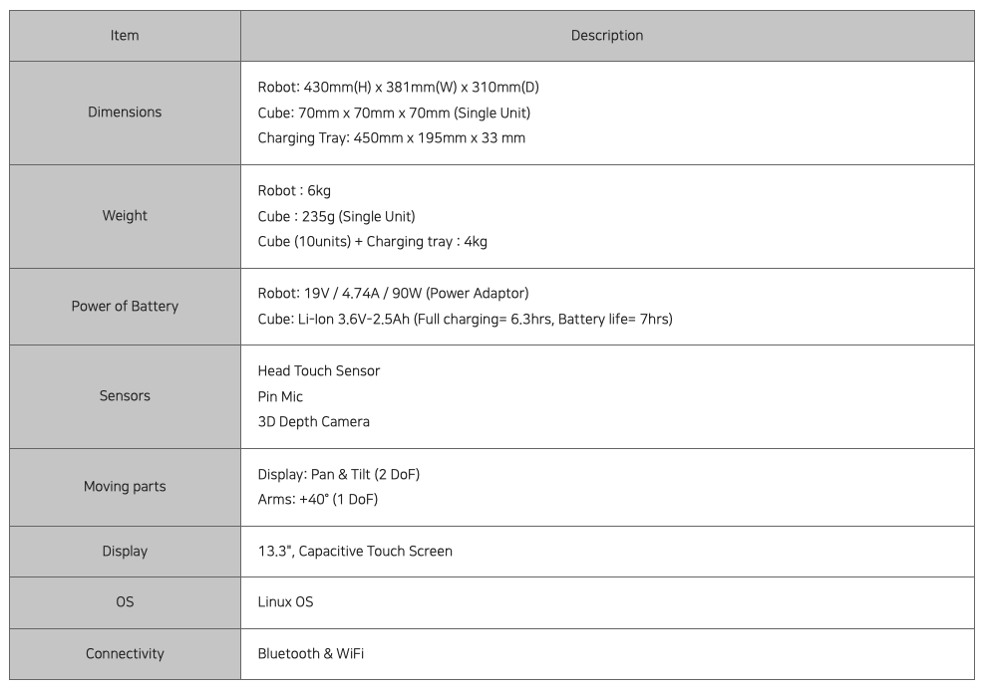This screenshot has height=690, width=987.
Task: Select the "Sensors" row label
Action: [125, 396]
